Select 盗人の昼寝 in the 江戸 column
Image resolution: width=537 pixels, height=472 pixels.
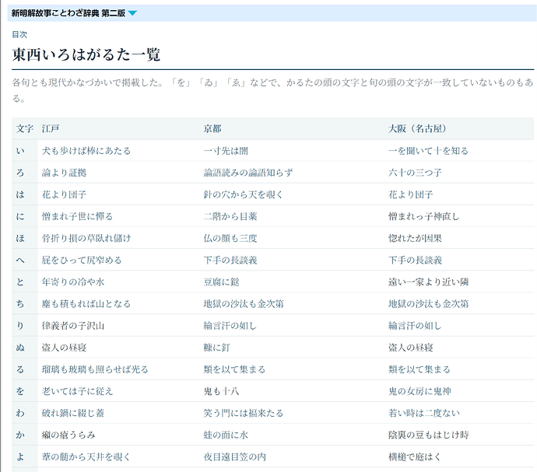tap(64, 348)
